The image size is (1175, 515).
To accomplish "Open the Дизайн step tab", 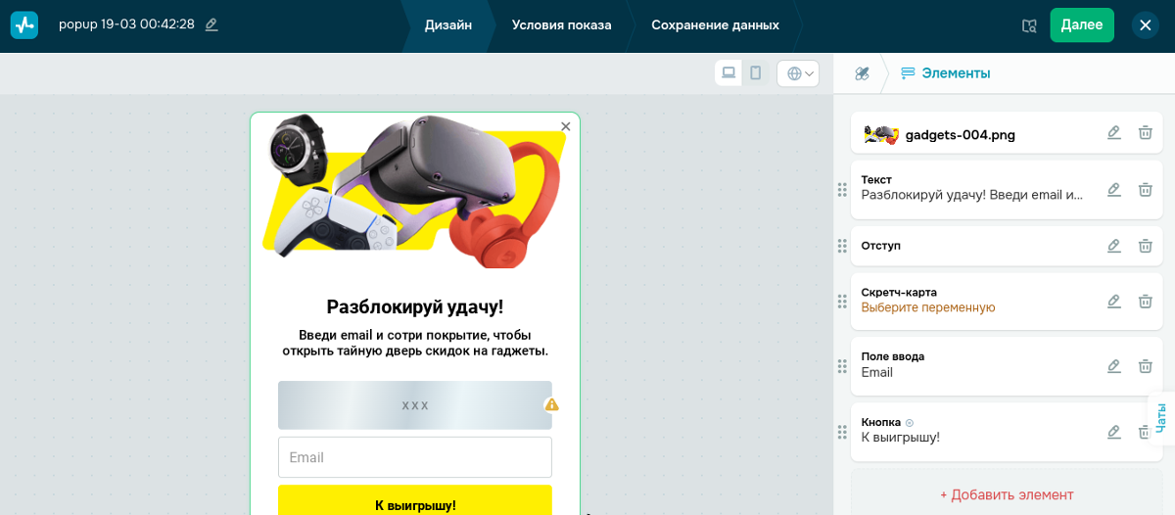I will pyautogui.click(x=448, y=25).
